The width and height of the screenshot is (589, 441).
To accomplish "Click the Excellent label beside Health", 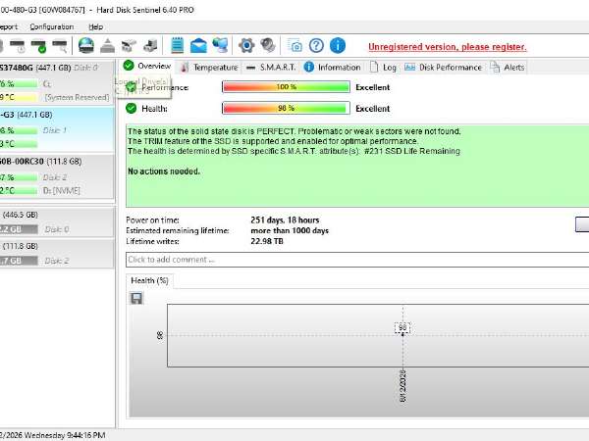I will click(x=373, y=109).
